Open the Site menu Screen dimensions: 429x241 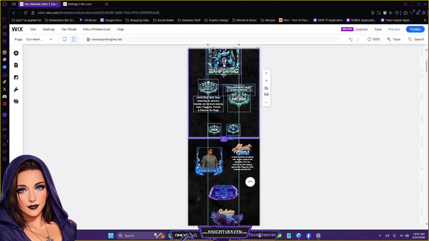[33, 29]
